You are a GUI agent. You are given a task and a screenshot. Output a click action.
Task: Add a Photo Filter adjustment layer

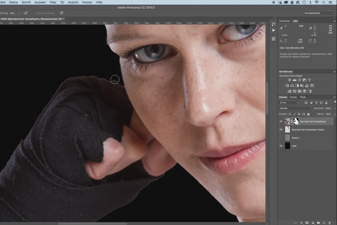pos(302,86)
